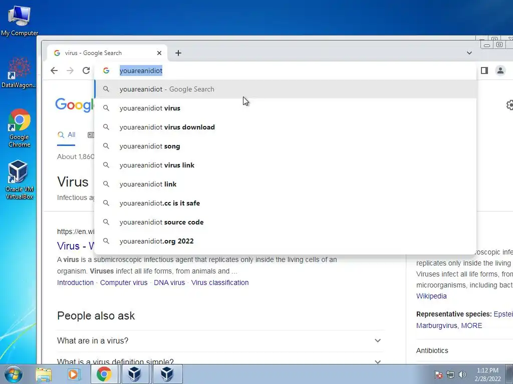Viewport: 513px width, 384px height.
Task: Open the Windows Start button
Action: [14, 374]
